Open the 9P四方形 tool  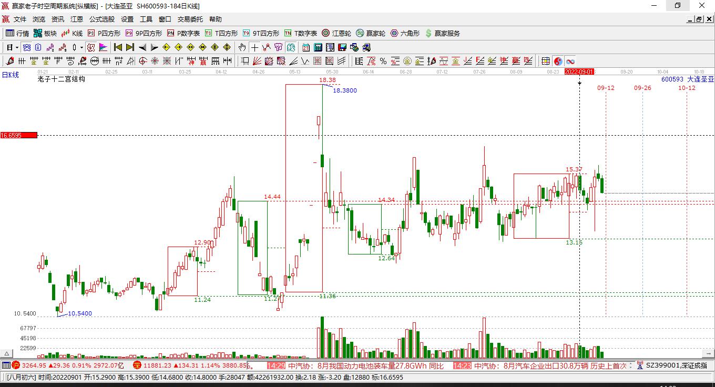[144, 33]
